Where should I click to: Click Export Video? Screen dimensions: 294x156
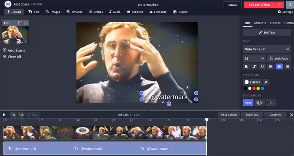click(259, 5)
